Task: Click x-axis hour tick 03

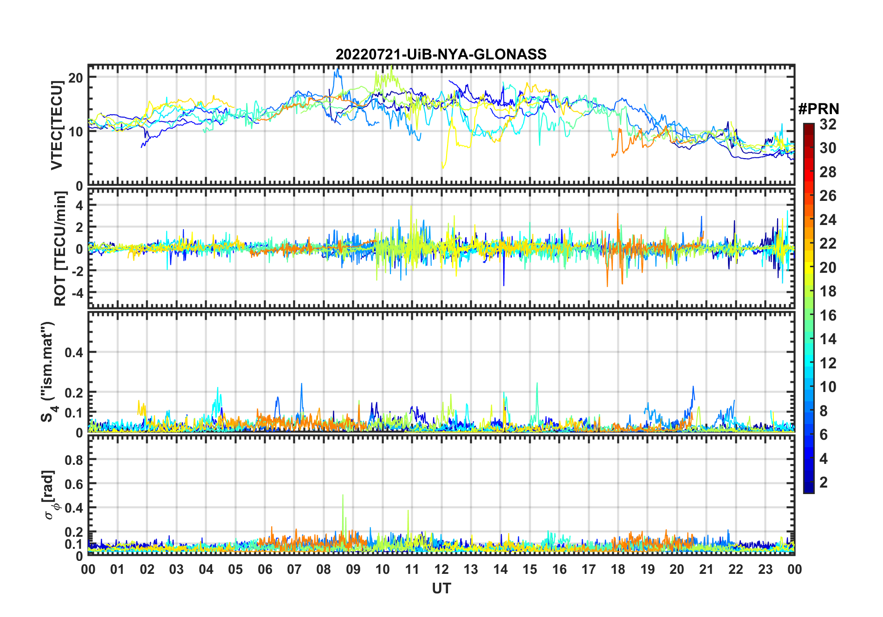Action: [x=176, y=569]
